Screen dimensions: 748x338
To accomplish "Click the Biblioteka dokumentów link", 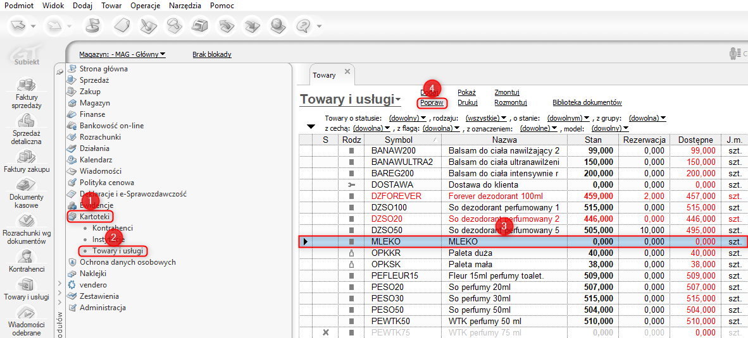I will point(587,102).
